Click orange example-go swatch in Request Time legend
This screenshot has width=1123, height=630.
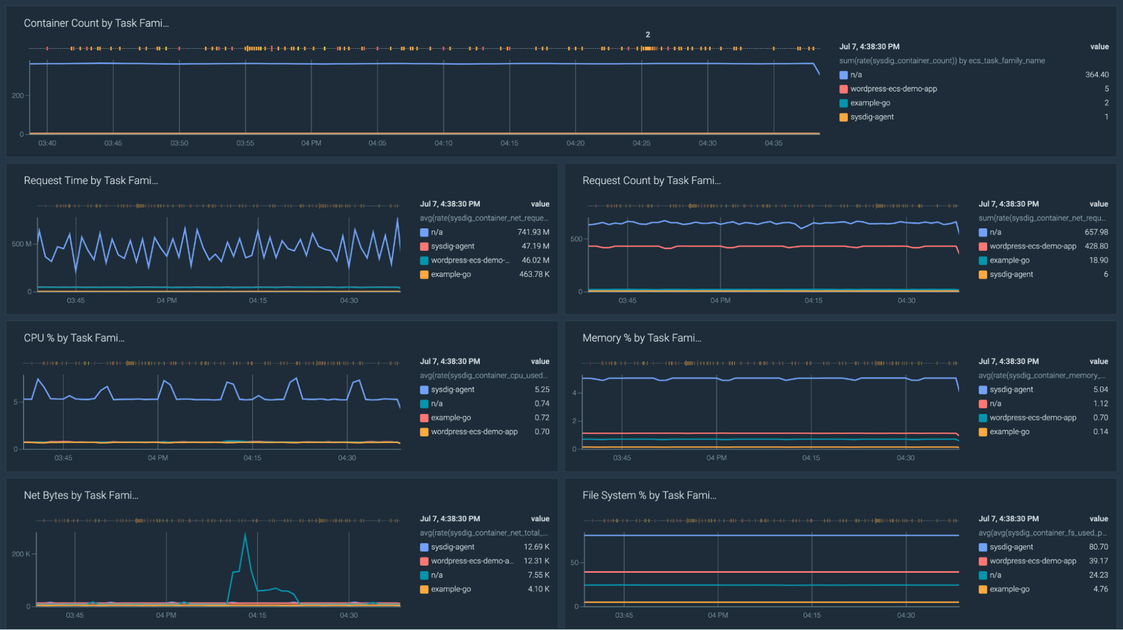(424, 275)
